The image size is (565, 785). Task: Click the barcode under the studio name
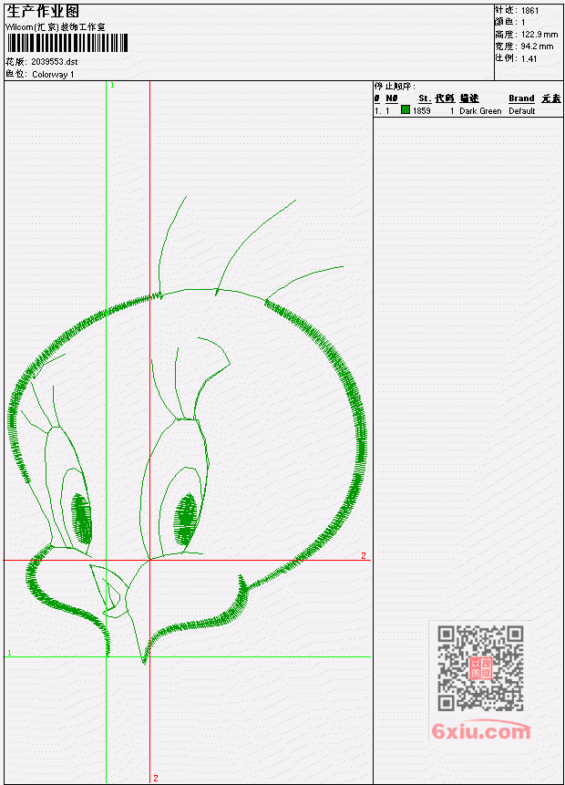click(x=67, y=43)
